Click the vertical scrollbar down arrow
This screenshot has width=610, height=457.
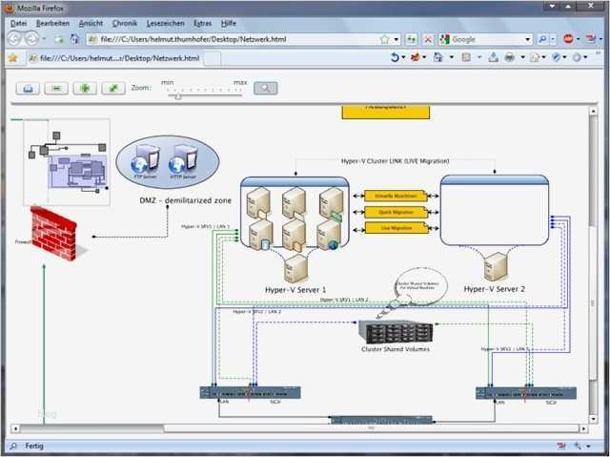coord(593,419)
